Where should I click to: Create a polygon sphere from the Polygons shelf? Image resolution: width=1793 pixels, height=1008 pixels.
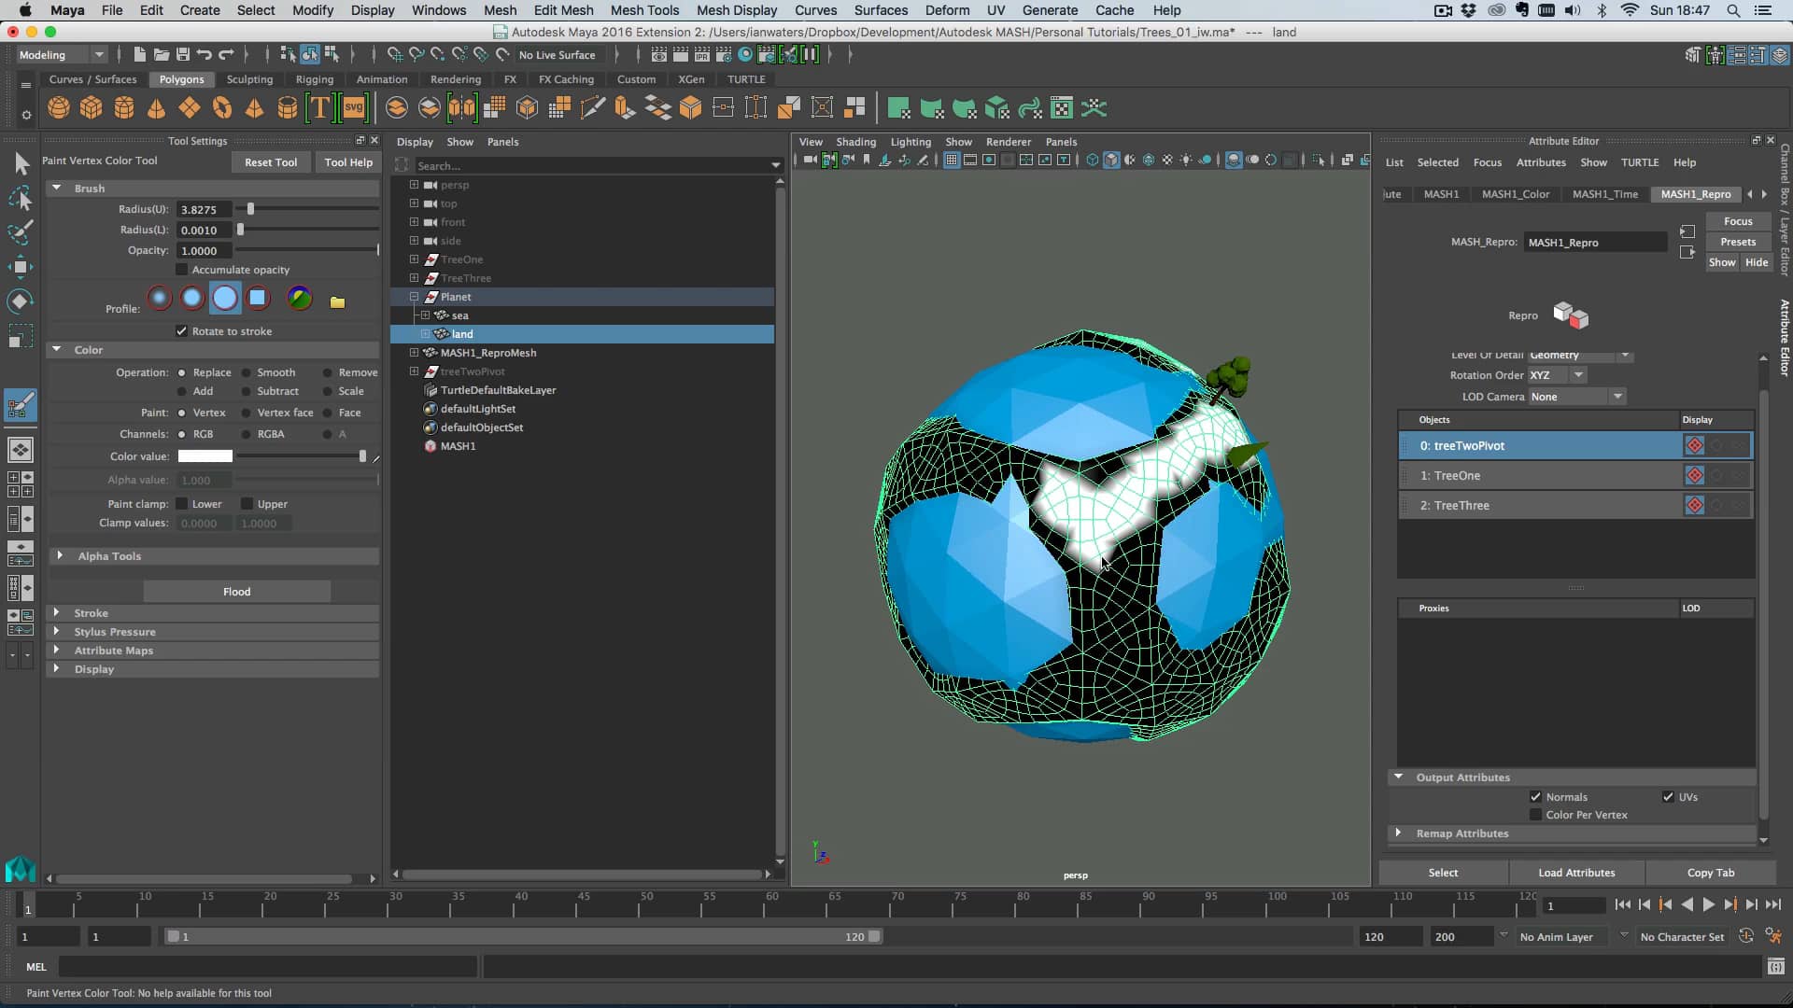click(58, 107)
